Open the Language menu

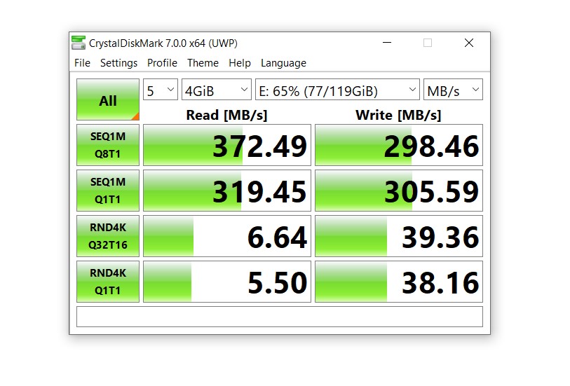(283, 63)
